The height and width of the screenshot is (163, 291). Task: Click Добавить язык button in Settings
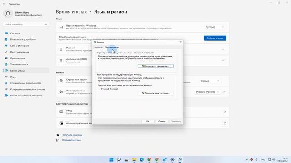[215, 38]
